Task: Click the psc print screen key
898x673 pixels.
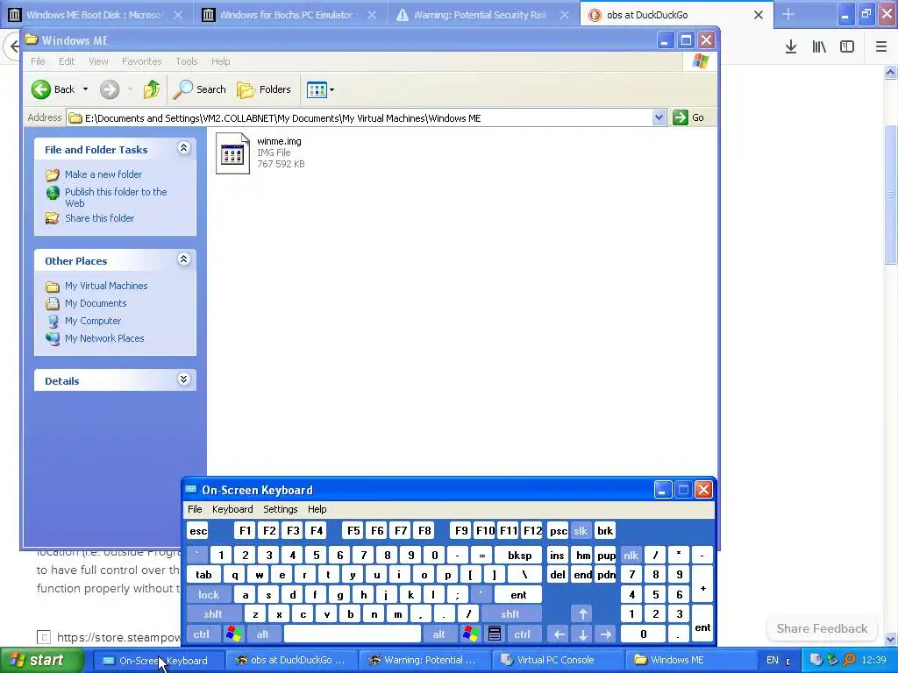Action: tap(559, 531)
